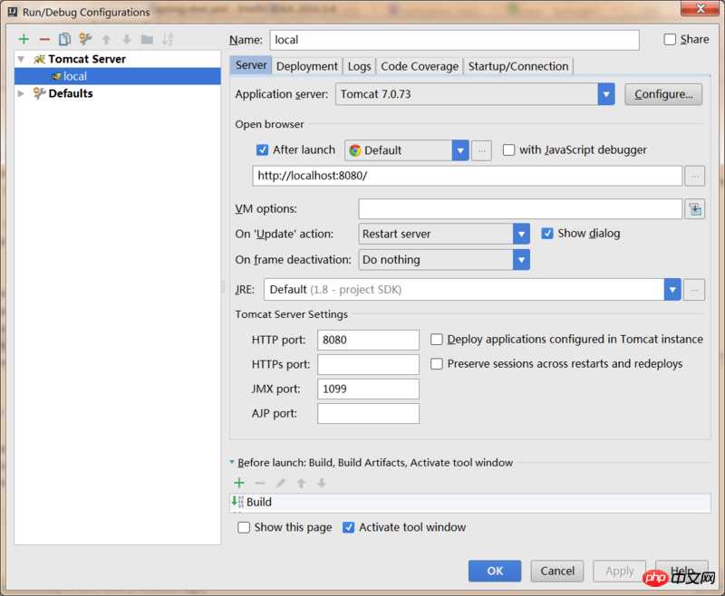Create a new configuration folder
The height and width of the screenshot is (596, 725).
[147, 39]
